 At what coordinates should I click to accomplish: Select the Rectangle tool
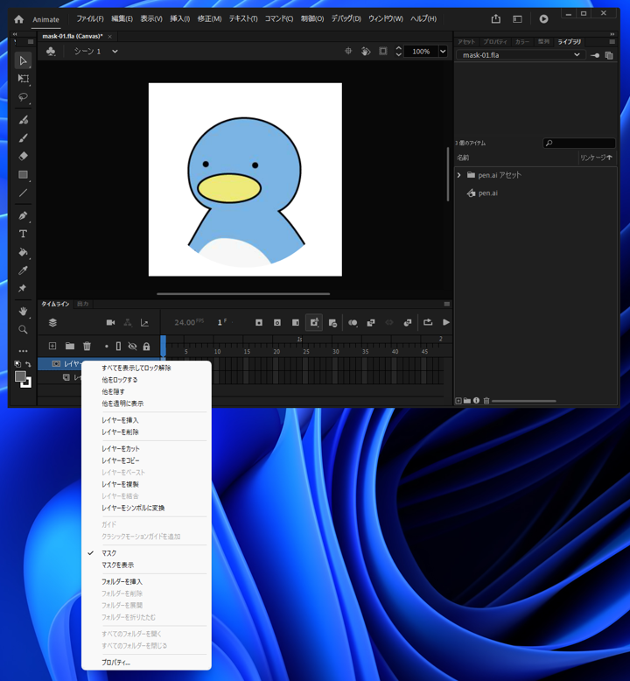pyautogui.click(x=23, y=174)
